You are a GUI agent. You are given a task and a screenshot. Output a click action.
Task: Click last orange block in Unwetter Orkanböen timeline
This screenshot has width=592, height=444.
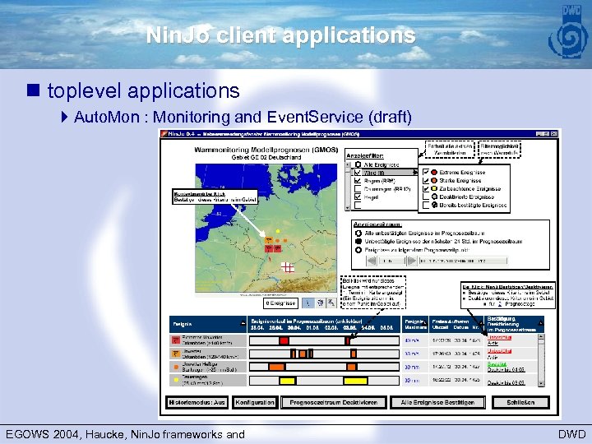(x=354, y=354)
